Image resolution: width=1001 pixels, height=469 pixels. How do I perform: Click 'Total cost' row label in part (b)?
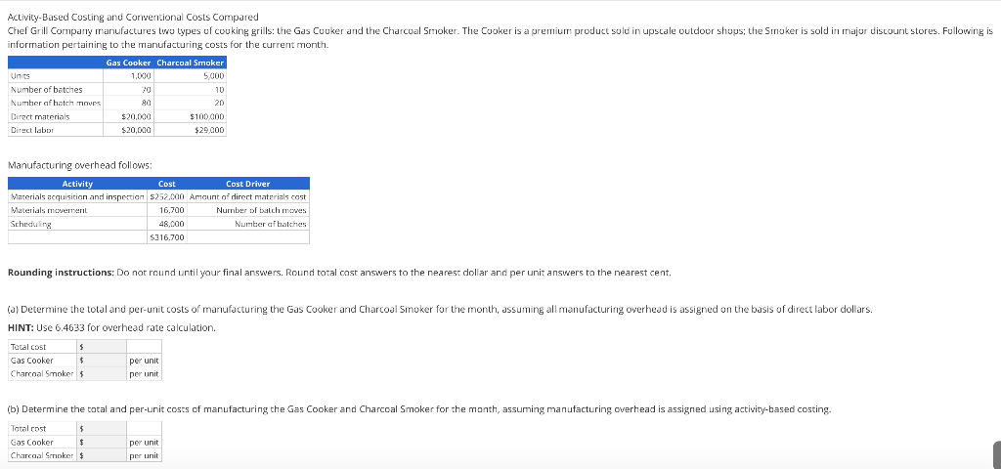pos(43,428)
